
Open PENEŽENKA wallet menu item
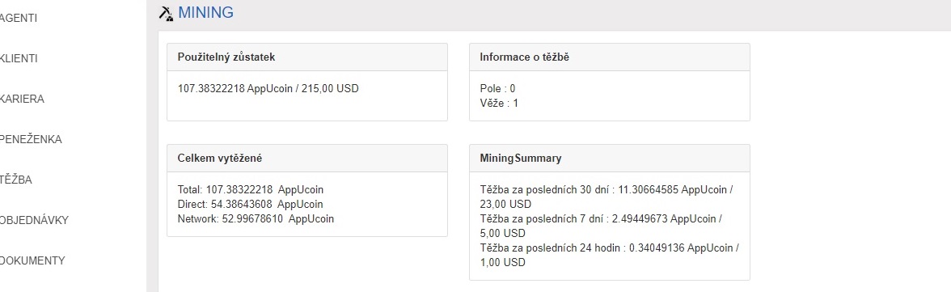pos(31,140)
